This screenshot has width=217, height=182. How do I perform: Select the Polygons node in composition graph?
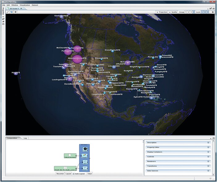coord(85,156)
